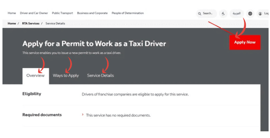270x138 pixels.
Task: Click the drivers of franchise companies text
Action: point(135,94)
